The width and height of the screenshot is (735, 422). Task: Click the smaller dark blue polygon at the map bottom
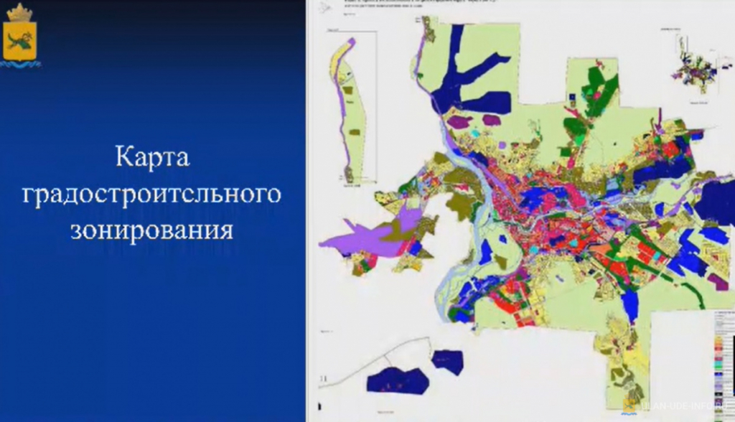point(447,362)
